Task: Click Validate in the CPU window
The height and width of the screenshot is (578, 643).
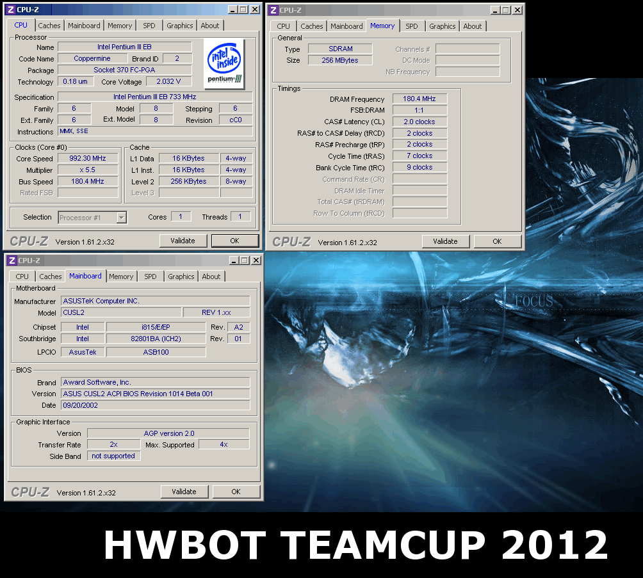Action: (x=183, y=241)
